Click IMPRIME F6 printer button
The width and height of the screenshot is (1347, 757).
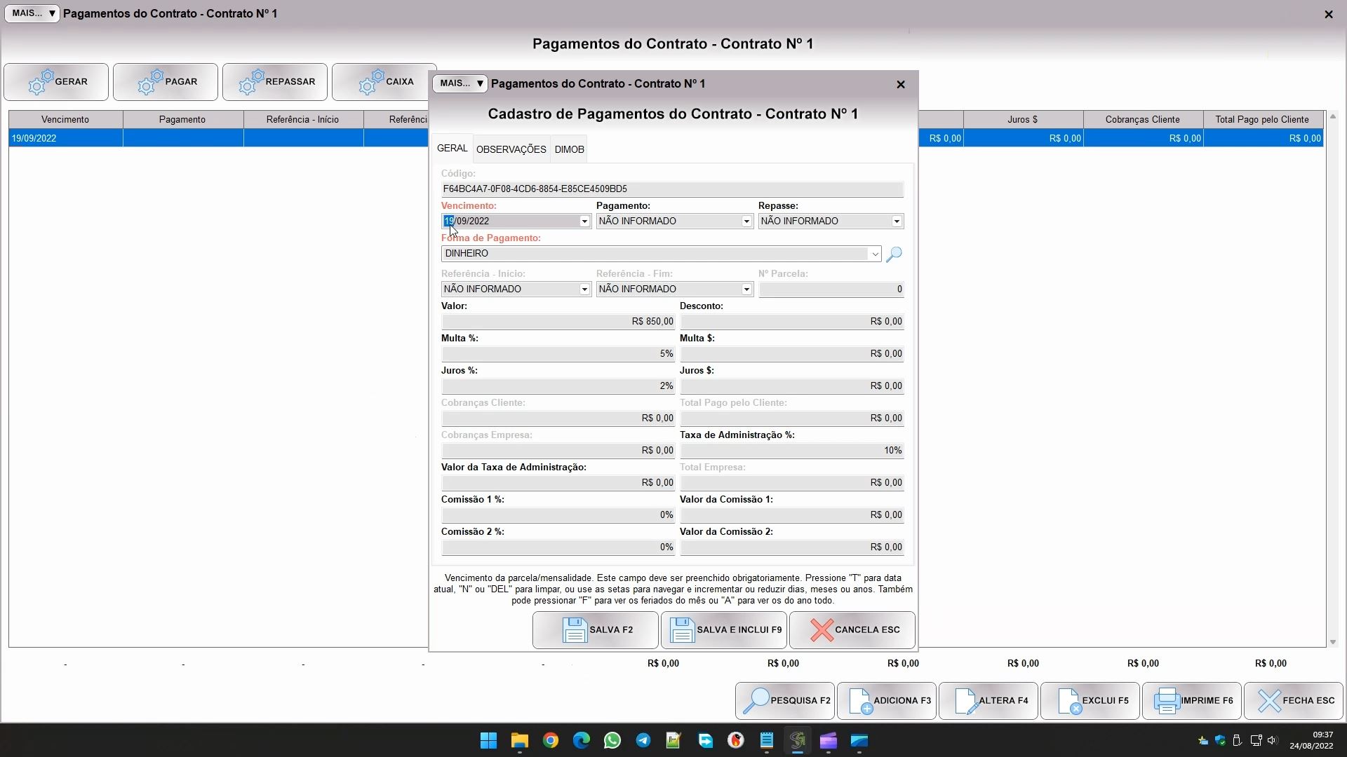(x=1192, y=700)
